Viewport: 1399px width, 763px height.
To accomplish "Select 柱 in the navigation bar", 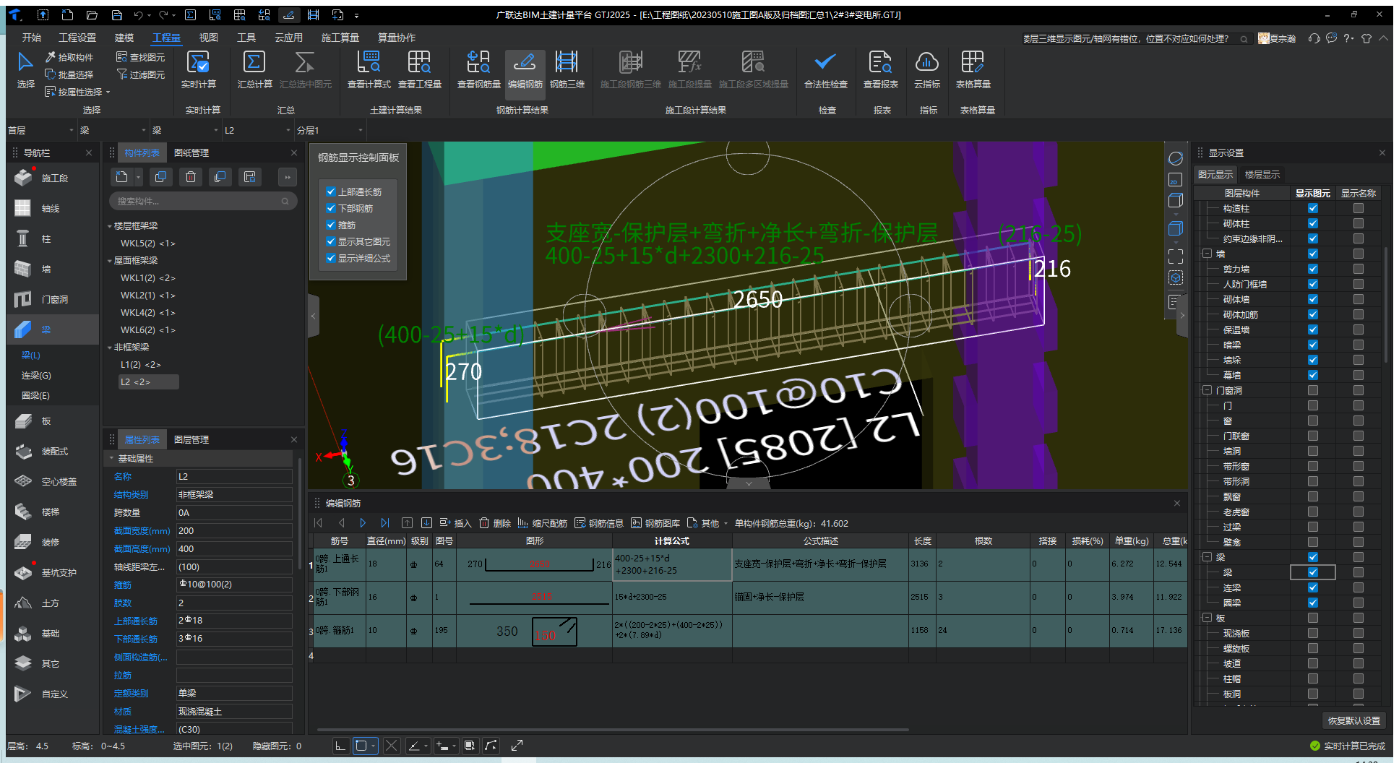I will coord(46,238).
